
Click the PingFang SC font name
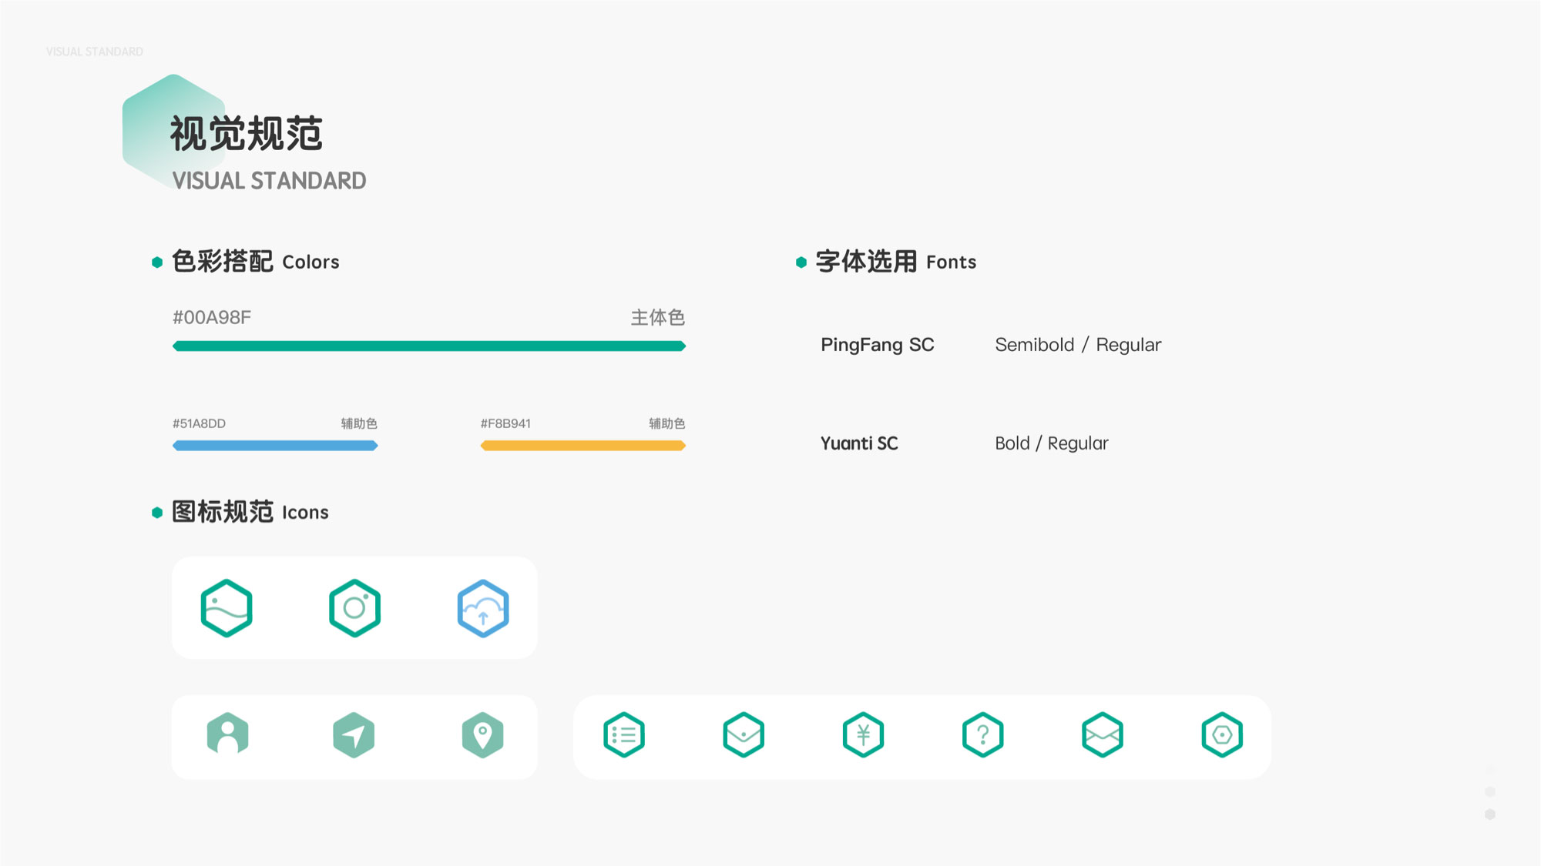pyautogui.click(x=877, y=345)
